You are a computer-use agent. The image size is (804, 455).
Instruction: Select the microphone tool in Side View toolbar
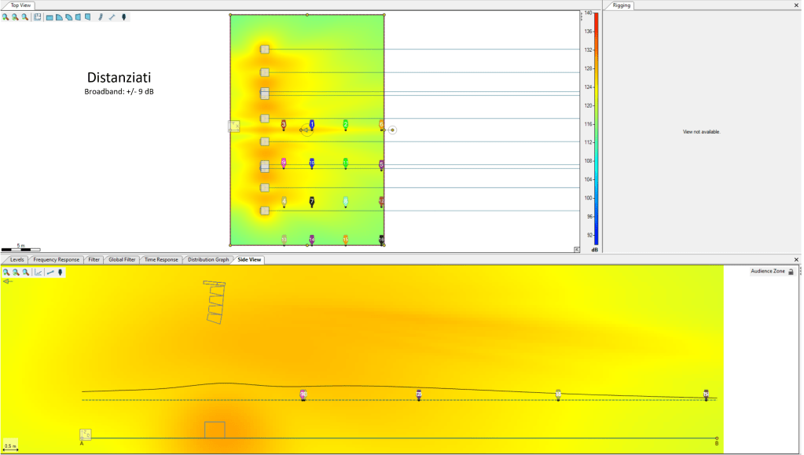pyautogui.click(x=61, y=273)
